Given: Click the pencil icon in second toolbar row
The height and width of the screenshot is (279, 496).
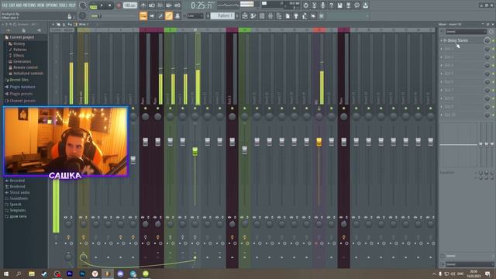Looking at the screenshot, I should click(160, 15).
